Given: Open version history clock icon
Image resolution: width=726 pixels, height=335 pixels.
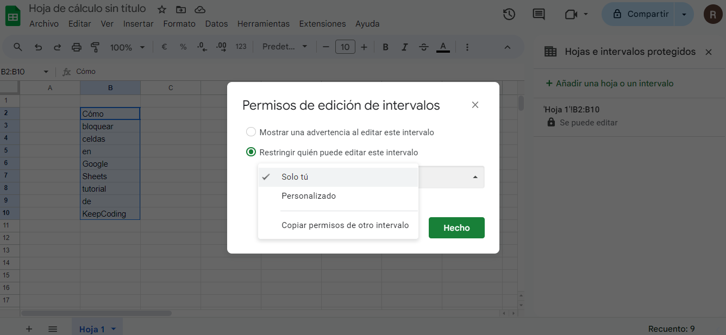Looking at the screenshot, I should 509,14.
